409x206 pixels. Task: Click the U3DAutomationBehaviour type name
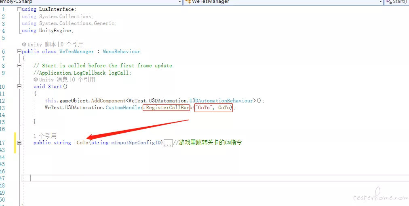[221, 100]
